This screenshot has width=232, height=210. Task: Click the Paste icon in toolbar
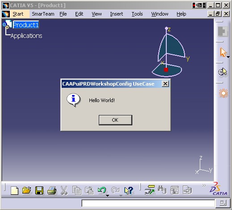[x=89, y=190]
